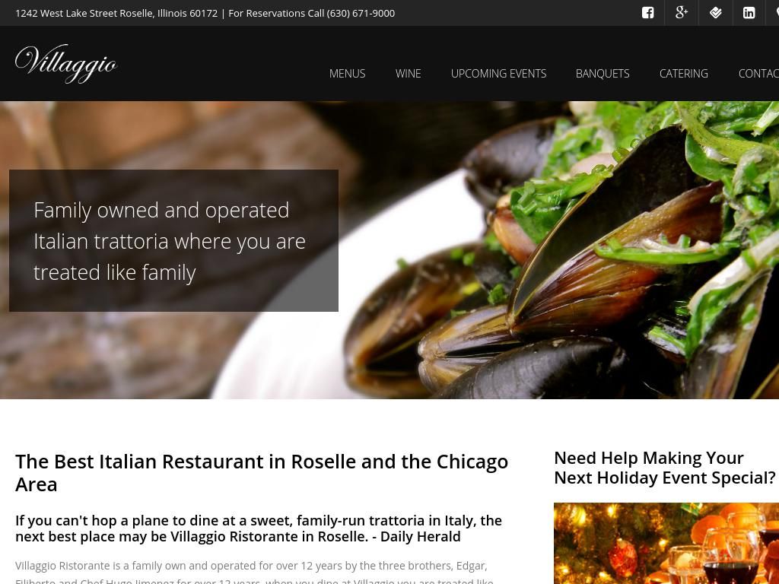Screen dimensions: 779x584
Task: Open the Menus navigation item
Action: 347,74
